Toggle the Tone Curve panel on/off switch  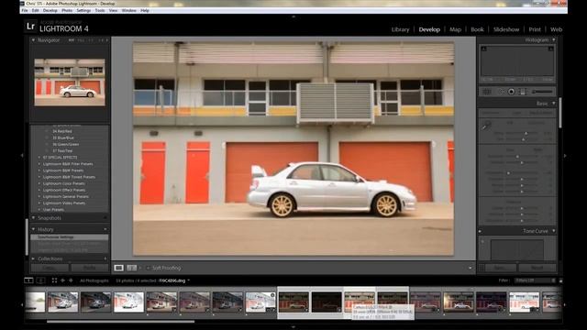tap(480, 231)
